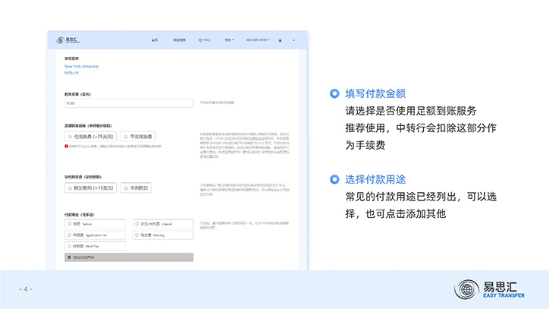The image size is (549, 309).
Task: Open the first navigation menu item (首页)
Action: [155, 39]
